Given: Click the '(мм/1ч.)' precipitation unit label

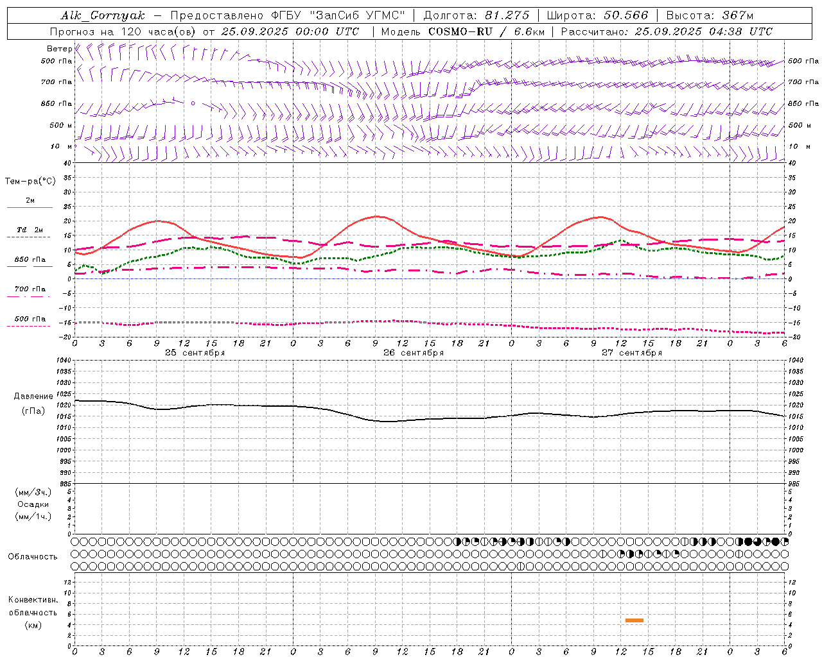Looking at the screenshot, I should pyautogui.click(x=33, y=516).
